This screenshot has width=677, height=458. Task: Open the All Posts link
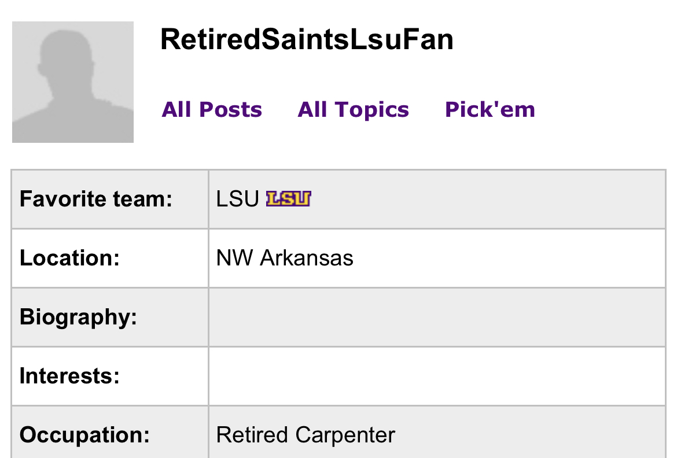pos(212,109)
